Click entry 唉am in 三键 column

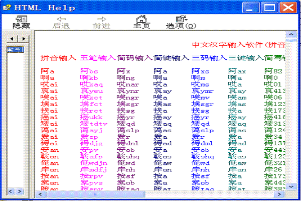coord(237,97)
